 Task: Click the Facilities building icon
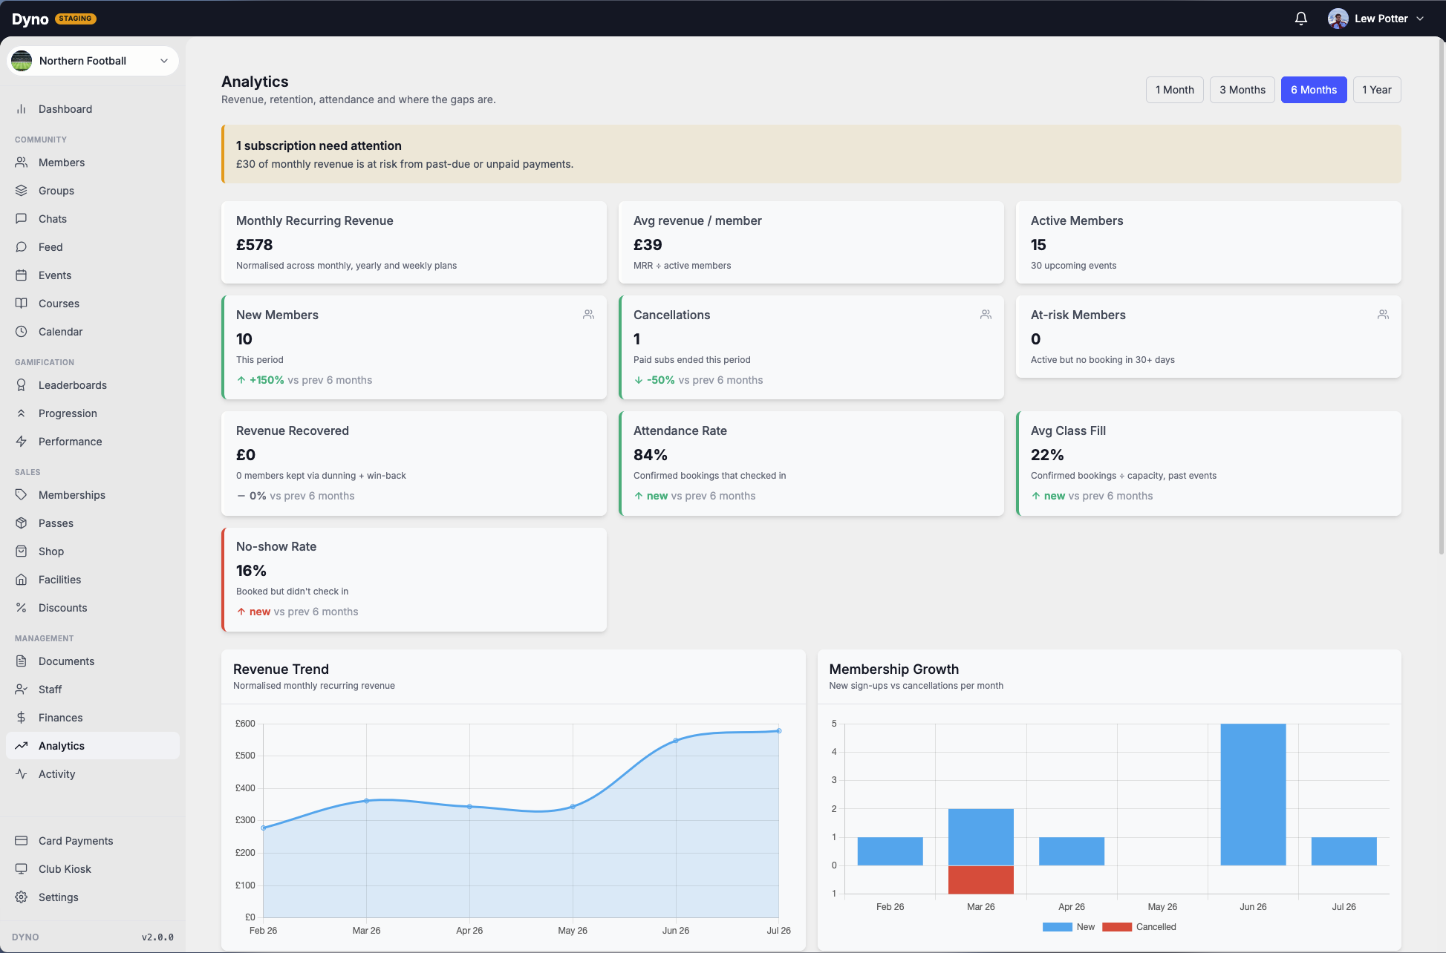coord(22,580)
